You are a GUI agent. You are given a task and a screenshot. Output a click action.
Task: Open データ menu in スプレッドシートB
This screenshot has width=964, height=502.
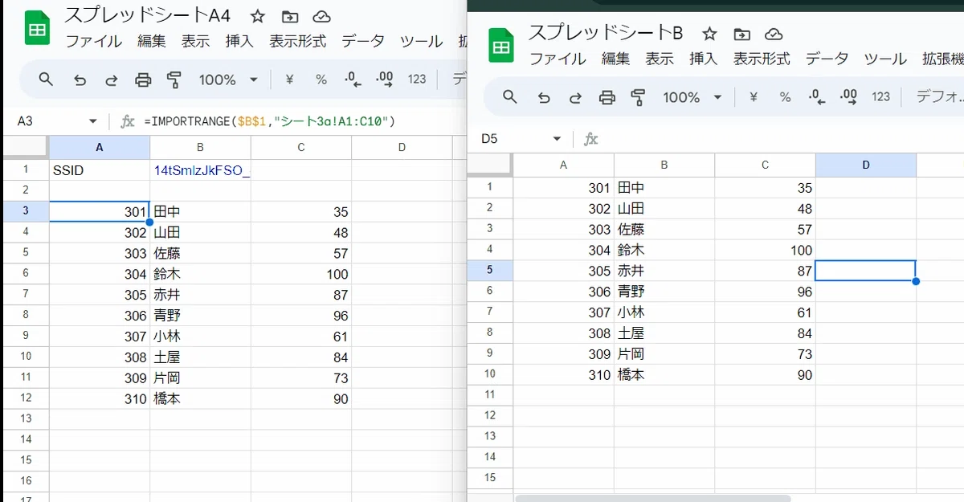click(x=827, y=59)
